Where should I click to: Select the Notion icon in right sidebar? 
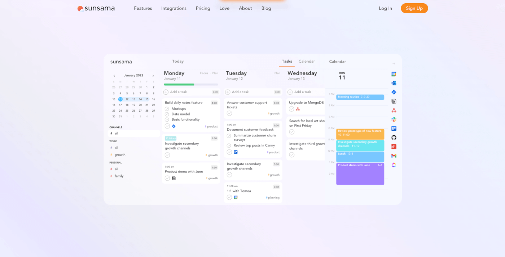click(394, 101)
